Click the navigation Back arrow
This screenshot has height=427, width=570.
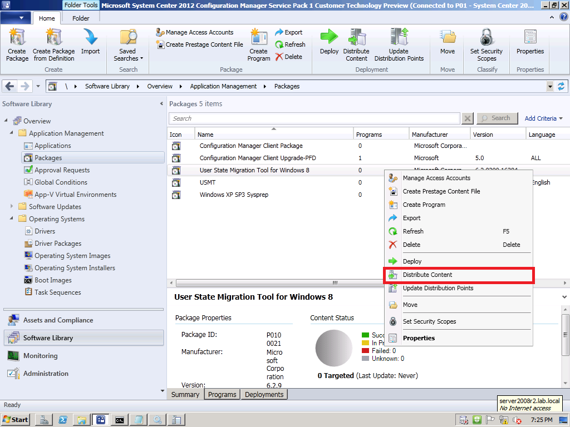[x=10, y=86]
